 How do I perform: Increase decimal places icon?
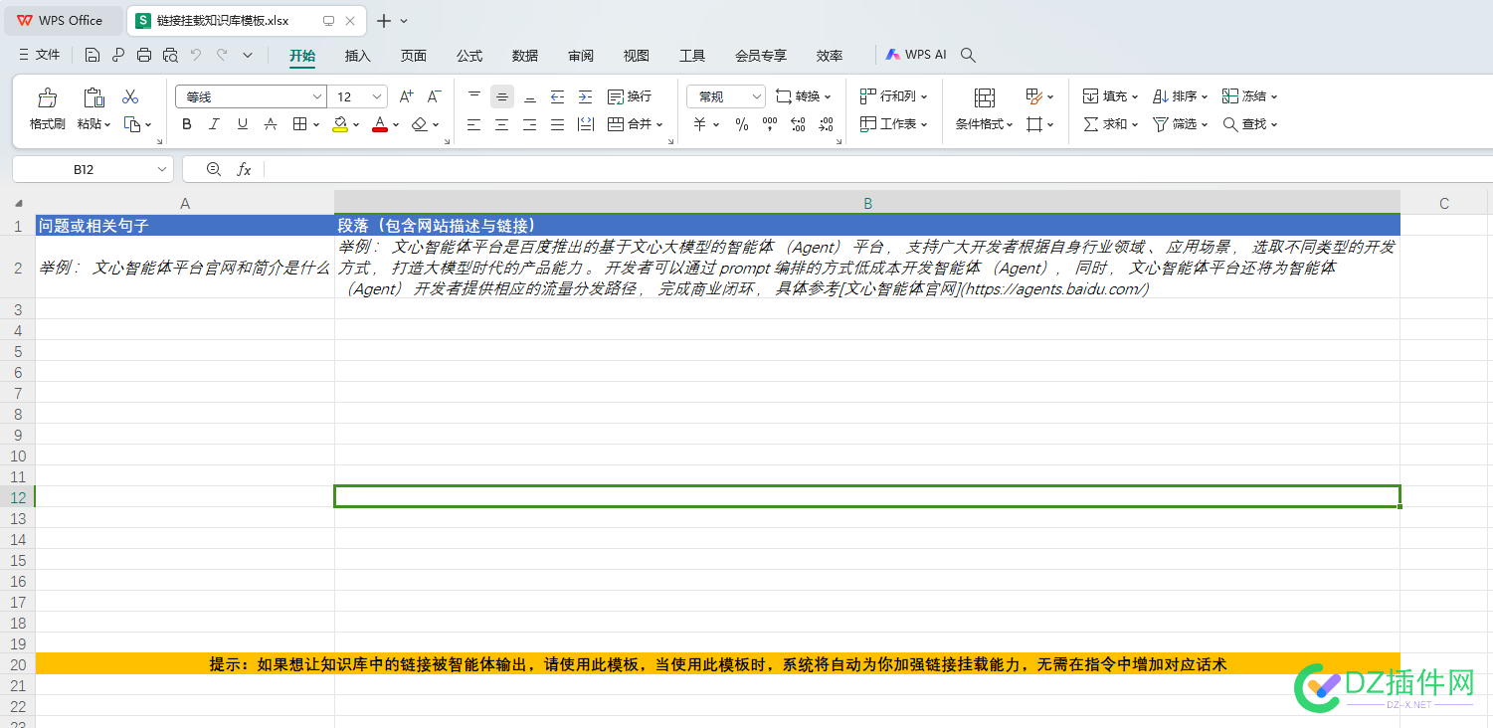click(798, 124)
